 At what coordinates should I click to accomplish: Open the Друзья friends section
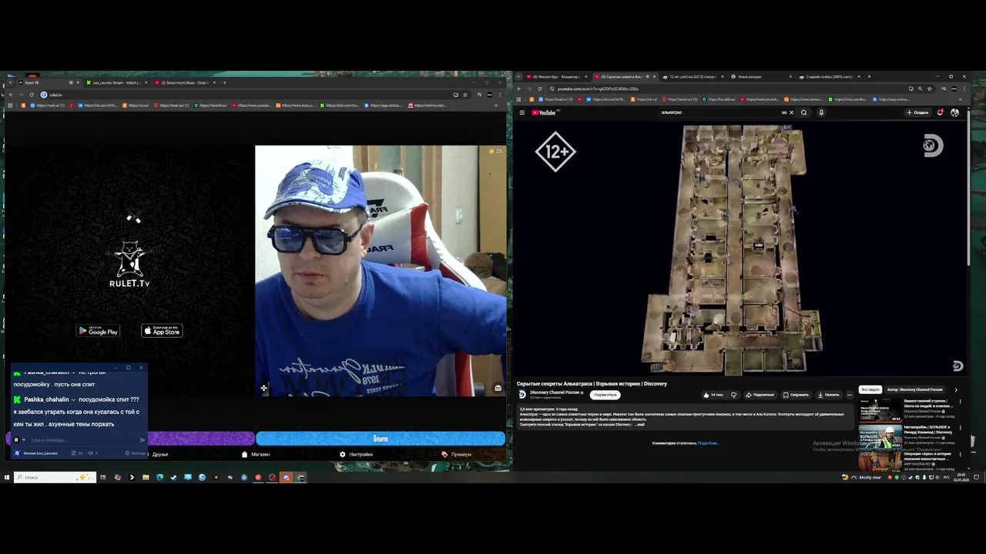coord(160,454)
